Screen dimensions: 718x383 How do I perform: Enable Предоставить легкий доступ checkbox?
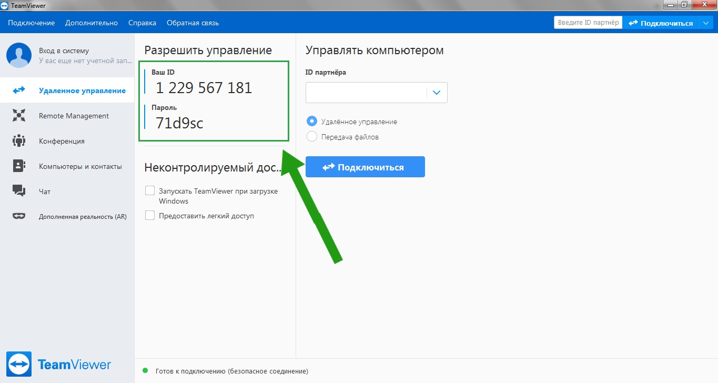tap(150, 215)
